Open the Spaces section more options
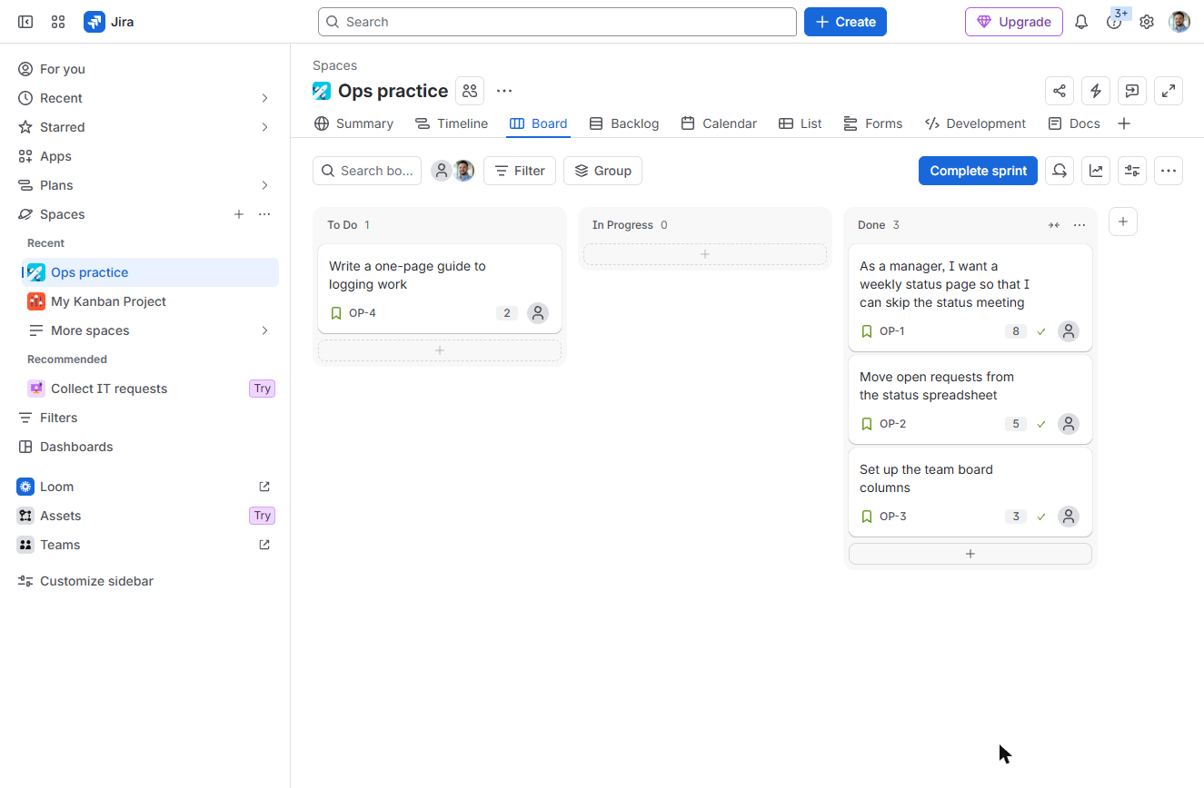 (x=264, y=214)
